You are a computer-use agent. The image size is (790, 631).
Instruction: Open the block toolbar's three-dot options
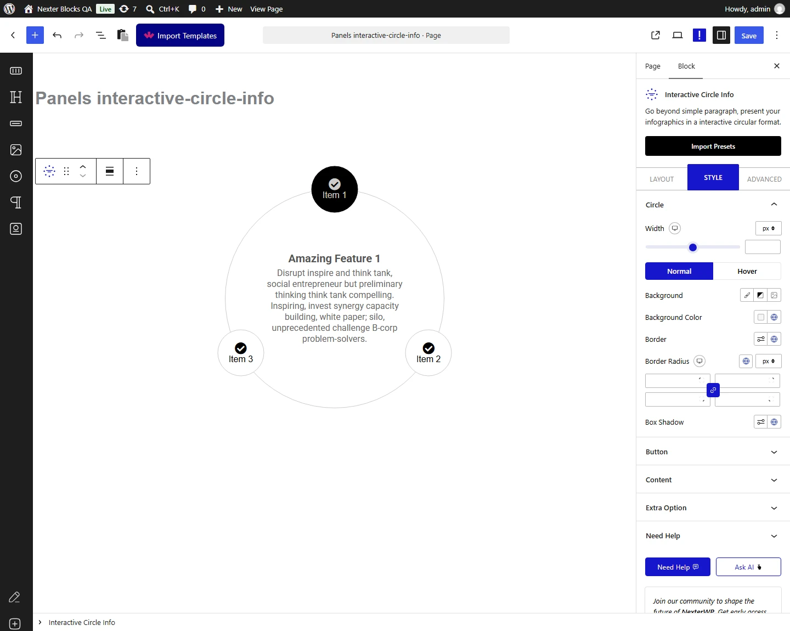(137, 171)
